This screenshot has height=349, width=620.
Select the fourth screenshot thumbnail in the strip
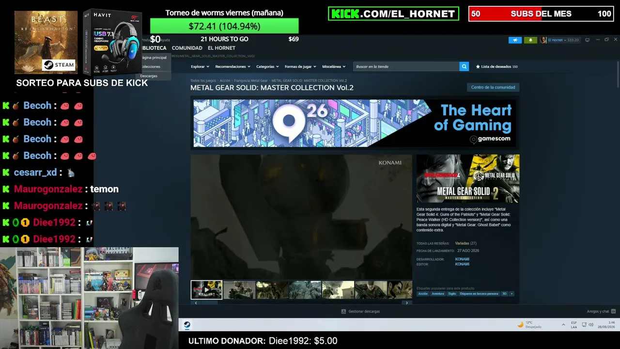tap(305, 290)
